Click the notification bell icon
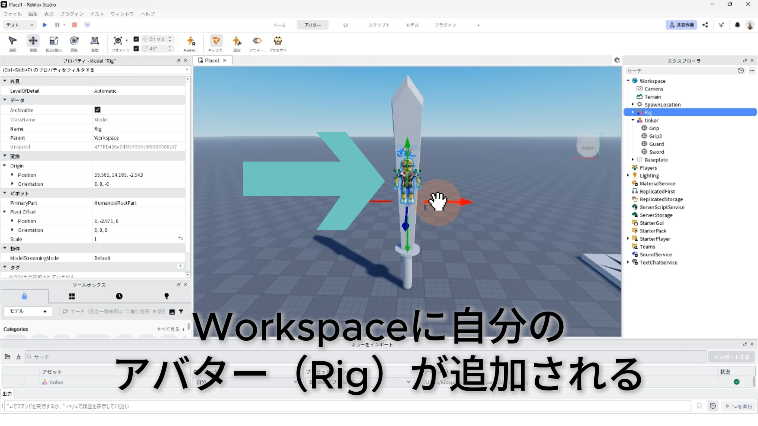758x426 pixels. 737,25
